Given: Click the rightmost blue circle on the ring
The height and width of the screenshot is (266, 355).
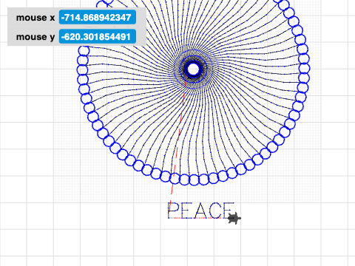Looking at the screenshot, I should [305, 68].
